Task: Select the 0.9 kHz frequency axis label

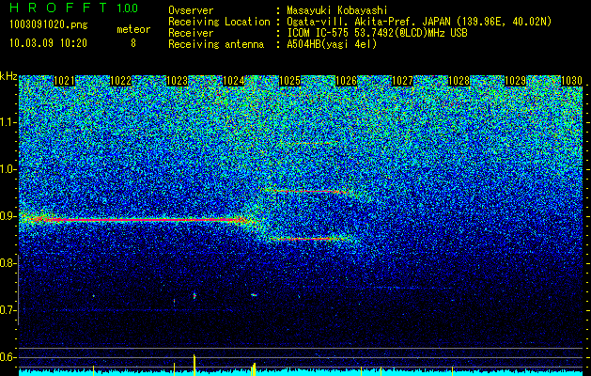Action: [x=8, y=216]
